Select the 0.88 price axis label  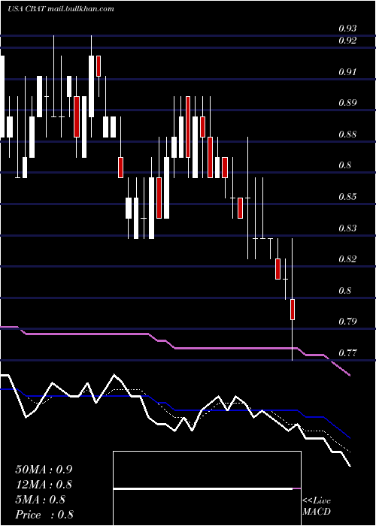[x=347, y=135]
